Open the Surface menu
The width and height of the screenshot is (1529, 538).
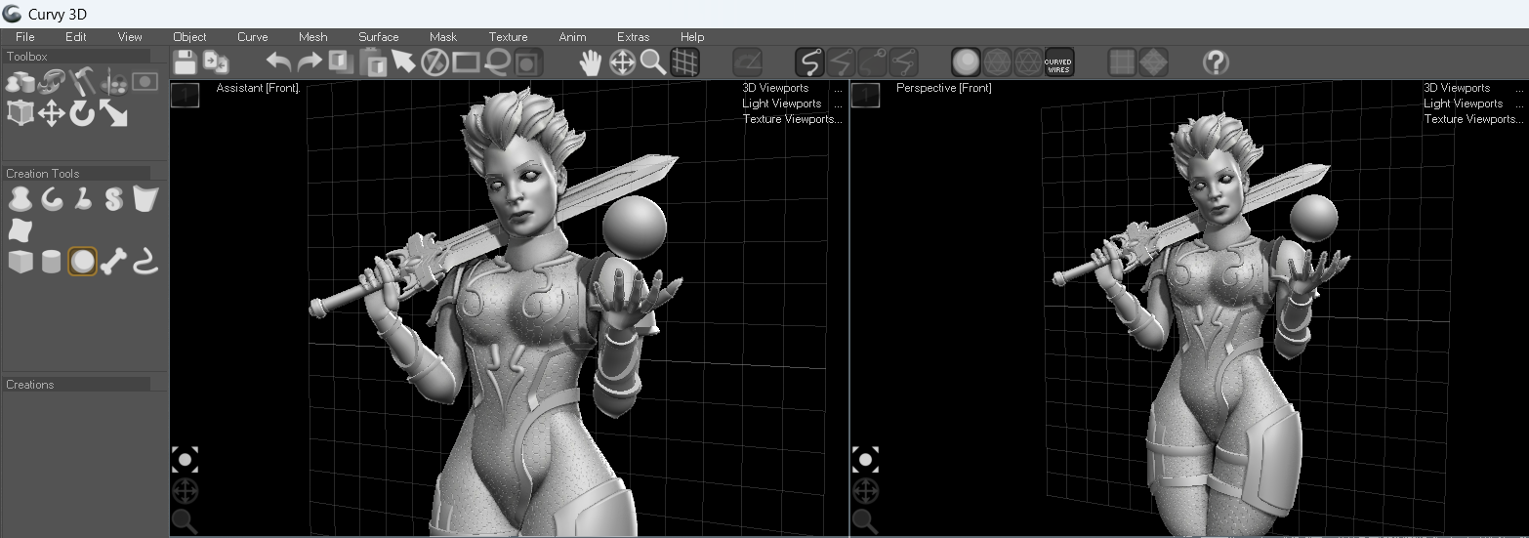click(x=378, y=37)
